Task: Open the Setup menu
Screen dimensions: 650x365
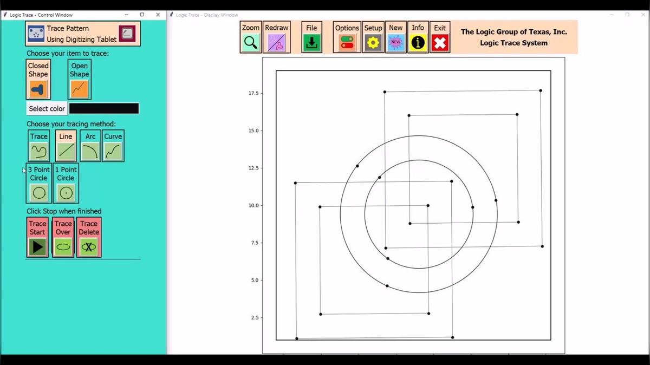Action: click(x=373, y=36)
